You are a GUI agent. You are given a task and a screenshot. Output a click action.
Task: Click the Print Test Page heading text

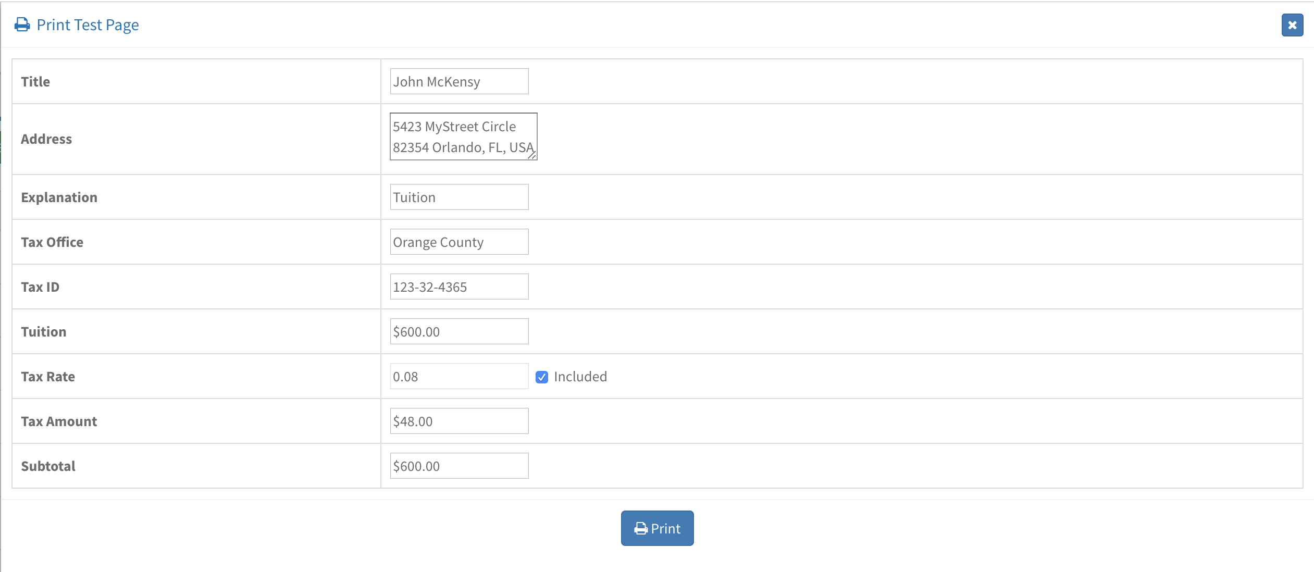coord(88,25)
